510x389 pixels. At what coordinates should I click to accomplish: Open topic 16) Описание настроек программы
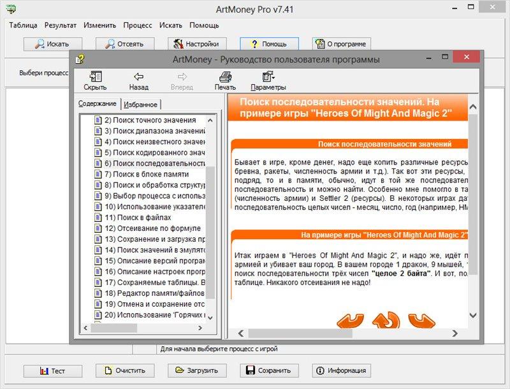click(x=154, y=272)
